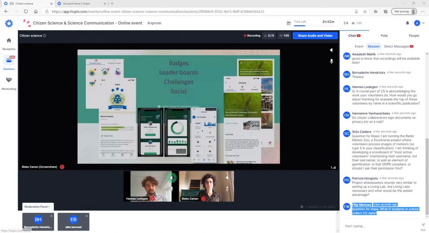Open the notifications bell
Screen dimensions: 429x233
407,23
